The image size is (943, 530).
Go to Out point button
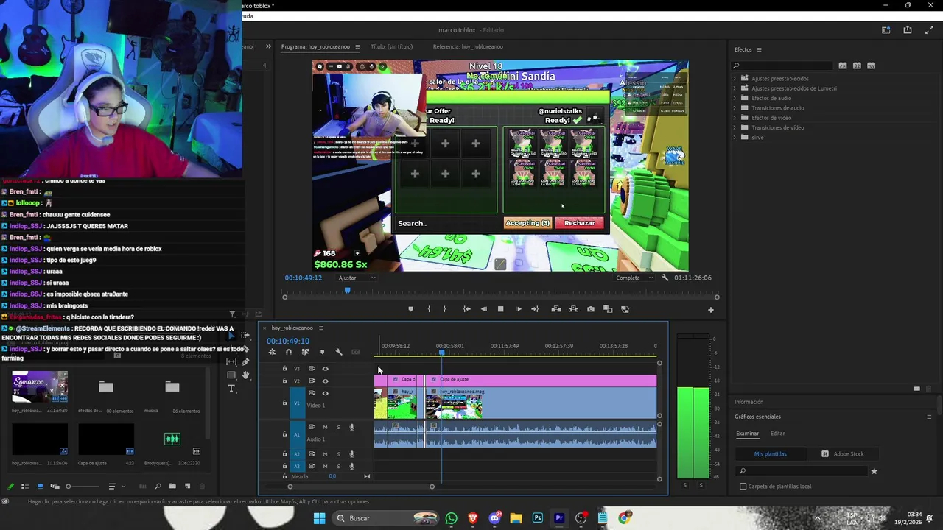click(x=535, y=309)
